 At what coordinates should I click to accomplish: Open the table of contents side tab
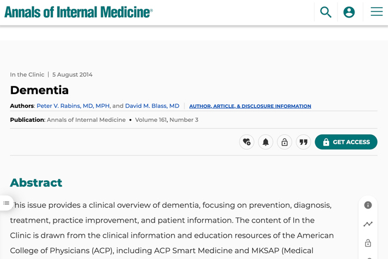pos(6,203)
